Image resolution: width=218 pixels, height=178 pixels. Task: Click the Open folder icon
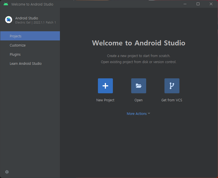click(x=139, y=86)
